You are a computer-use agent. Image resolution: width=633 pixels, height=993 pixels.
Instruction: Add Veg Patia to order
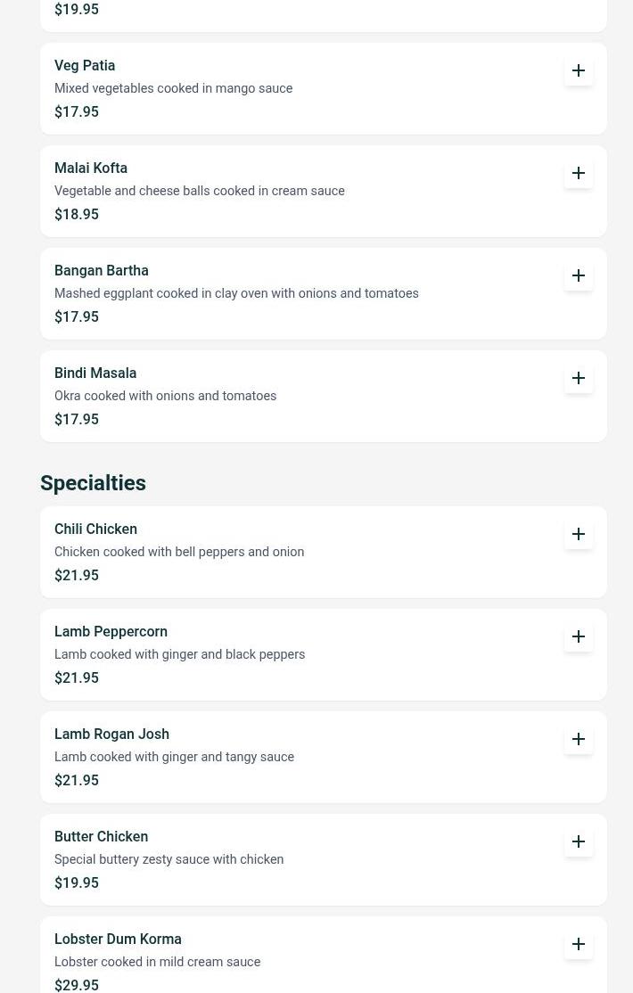(x=579, y=70)
